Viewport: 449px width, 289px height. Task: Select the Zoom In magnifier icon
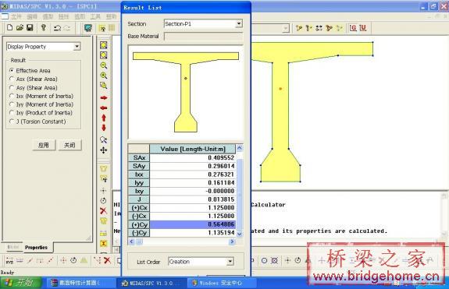(x=104, y=76)
